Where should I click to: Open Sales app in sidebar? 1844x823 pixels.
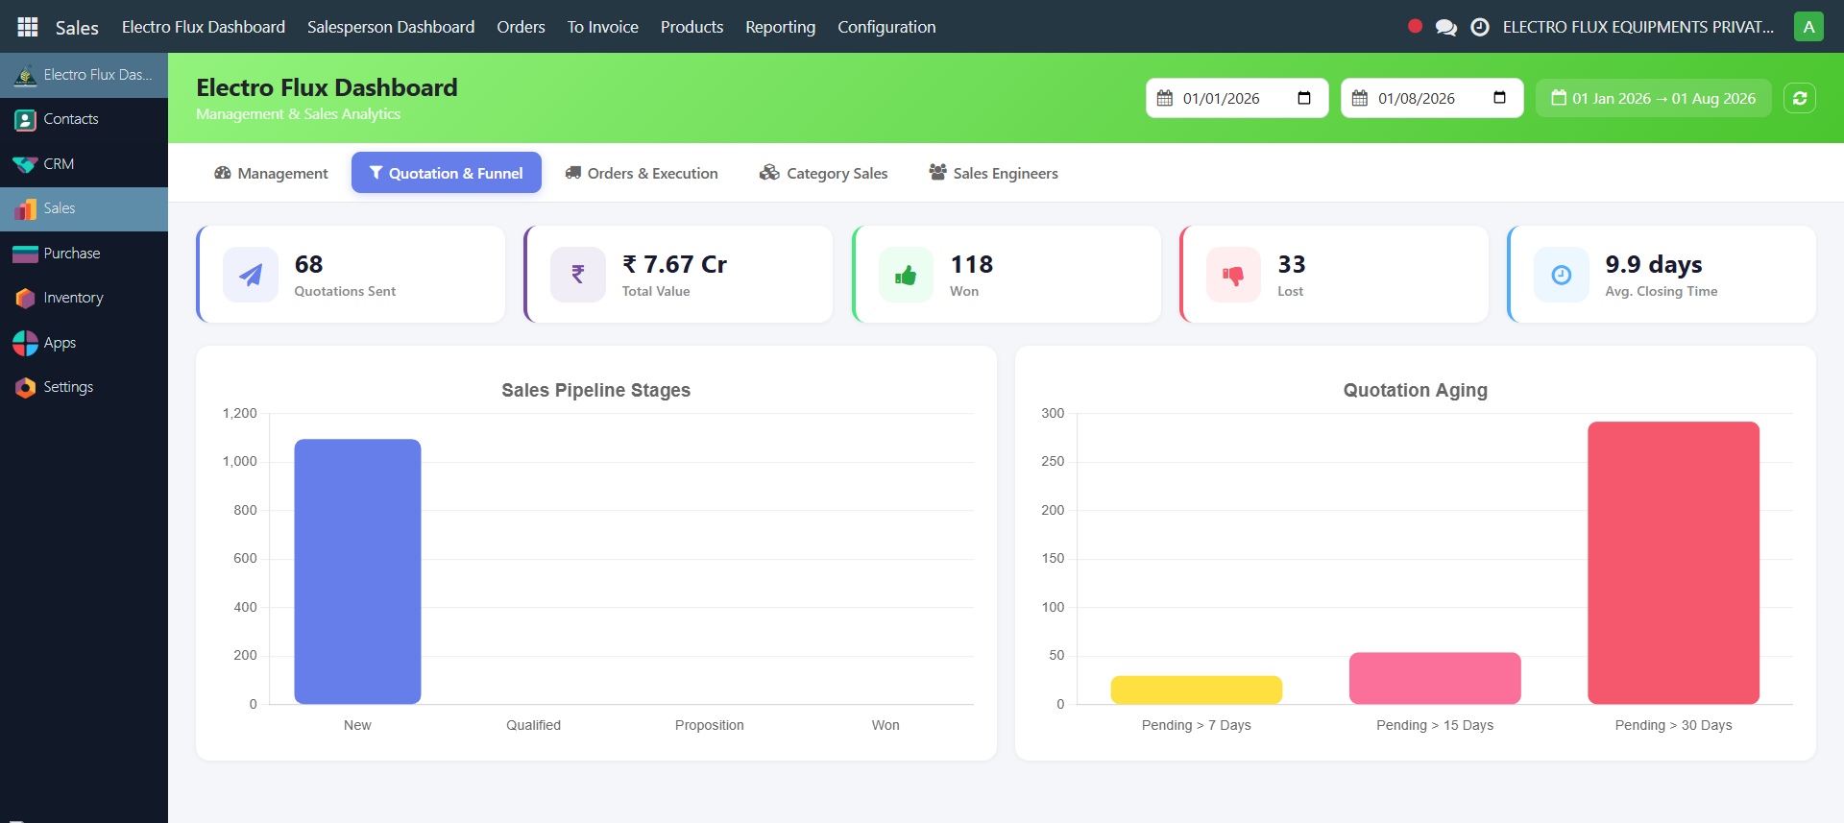tap(84, 208)
